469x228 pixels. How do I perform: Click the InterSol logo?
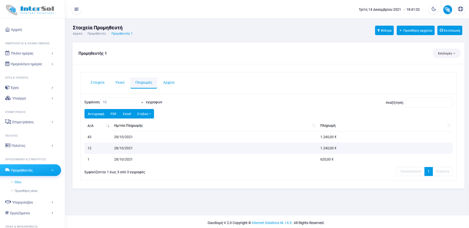pyautogui.click(x=30, y=9)
